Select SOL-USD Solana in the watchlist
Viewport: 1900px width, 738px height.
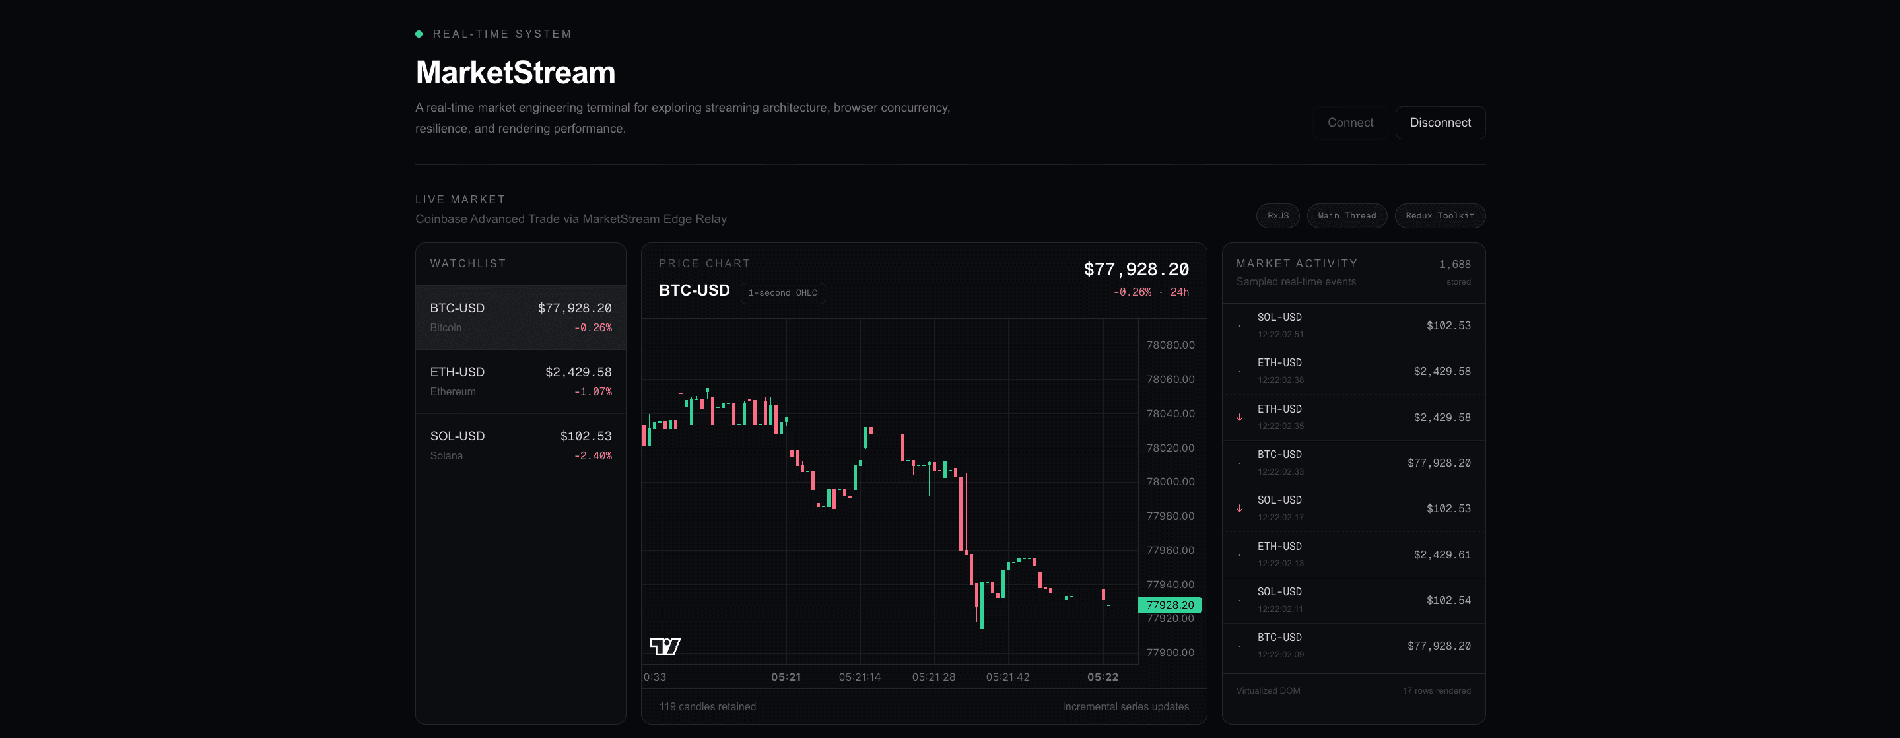pyautogui.click(x=521, y=446)
